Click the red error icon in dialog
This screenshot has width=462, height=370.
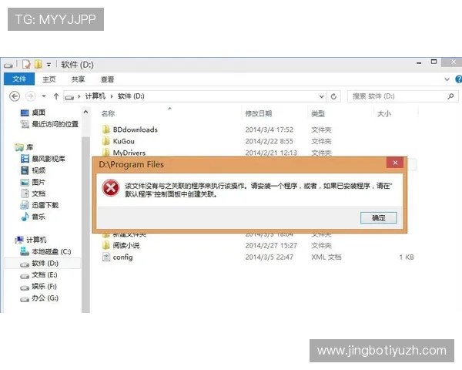(x=111, y=188)
